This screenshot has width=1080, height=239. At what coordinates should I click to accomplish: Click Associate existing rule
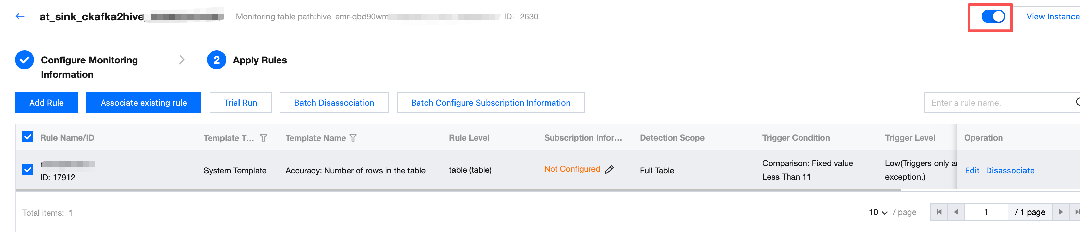[x=143, y=103]
